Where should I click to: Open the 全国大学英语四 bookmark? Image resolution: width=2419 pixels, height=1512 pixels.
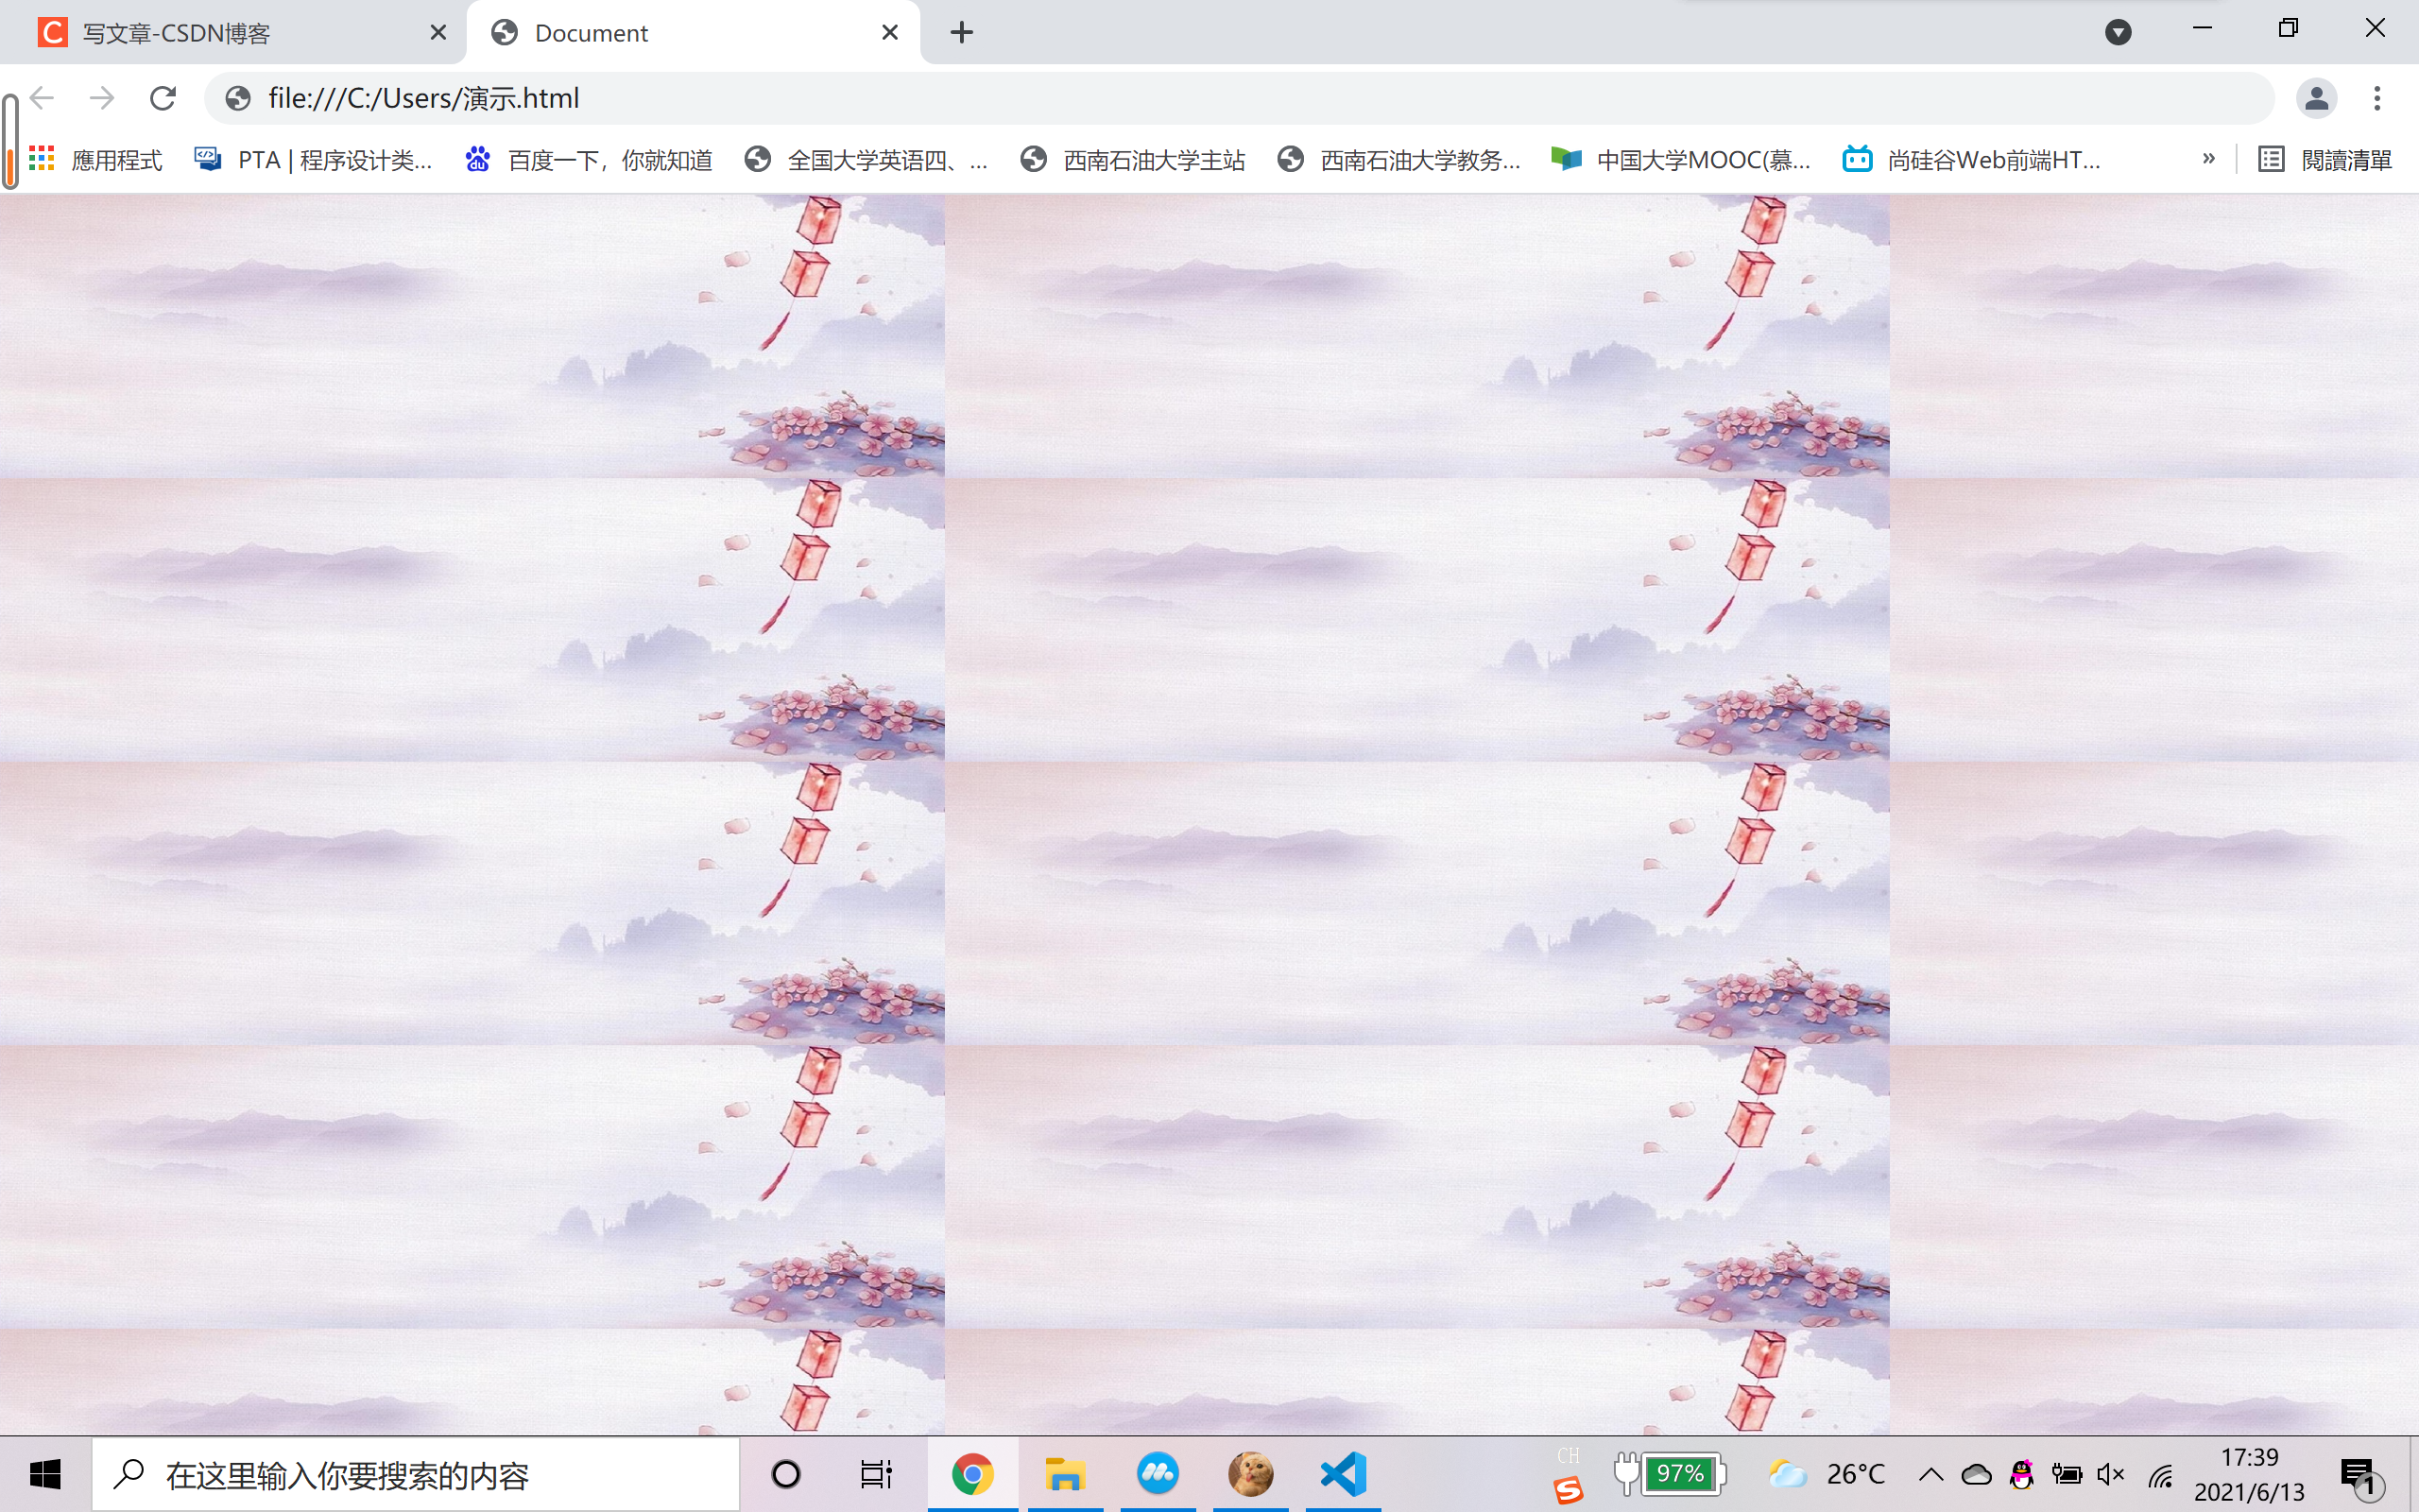click(x=867, y=160)
